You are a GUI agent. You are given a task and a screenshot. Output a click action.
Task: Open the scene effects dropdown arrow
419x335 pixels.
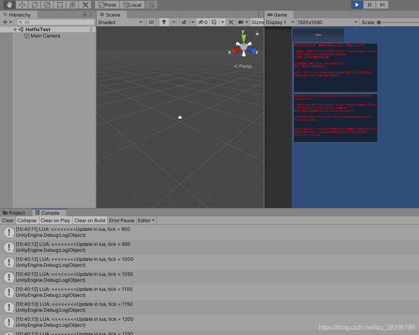coord(193,22)
